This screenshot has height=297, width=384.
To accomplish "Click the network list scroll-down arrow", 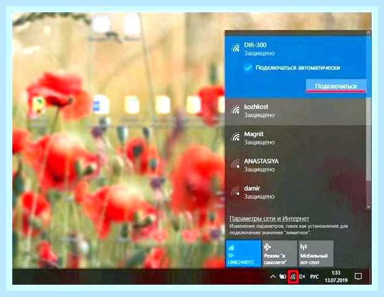I will 369,207.
